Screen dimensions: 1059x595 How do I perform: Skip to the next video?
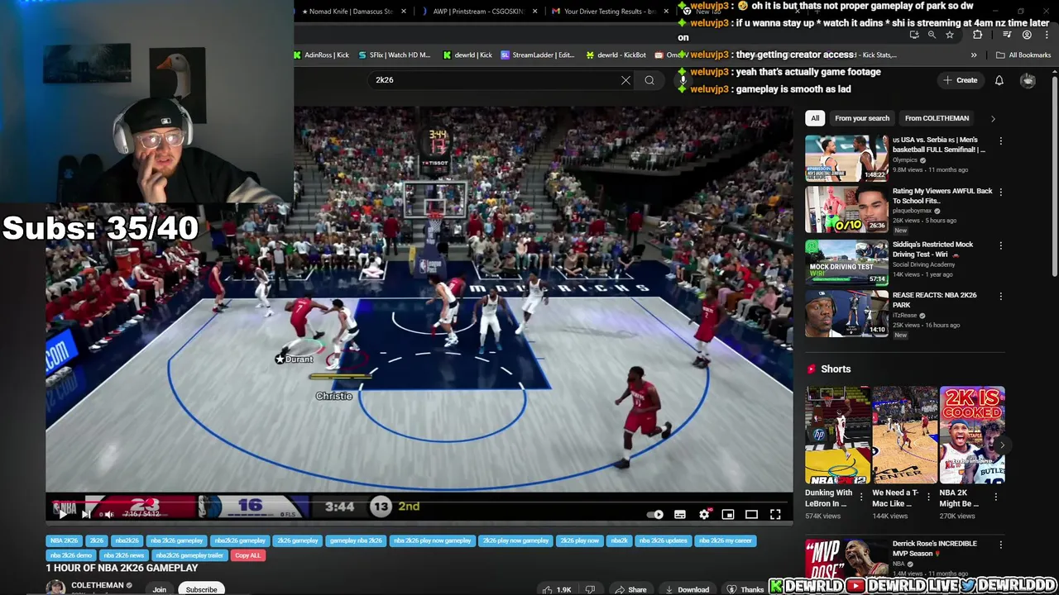(x=85, y=514)
